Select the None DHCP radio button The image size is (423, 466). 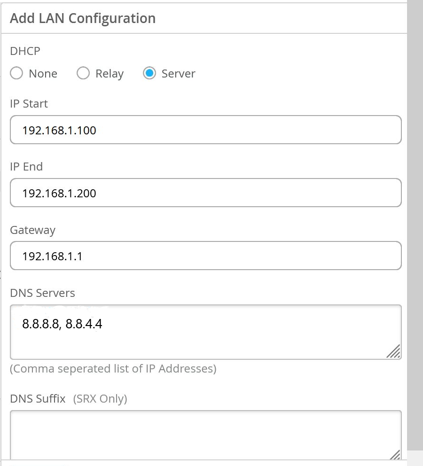pos(16,74)
